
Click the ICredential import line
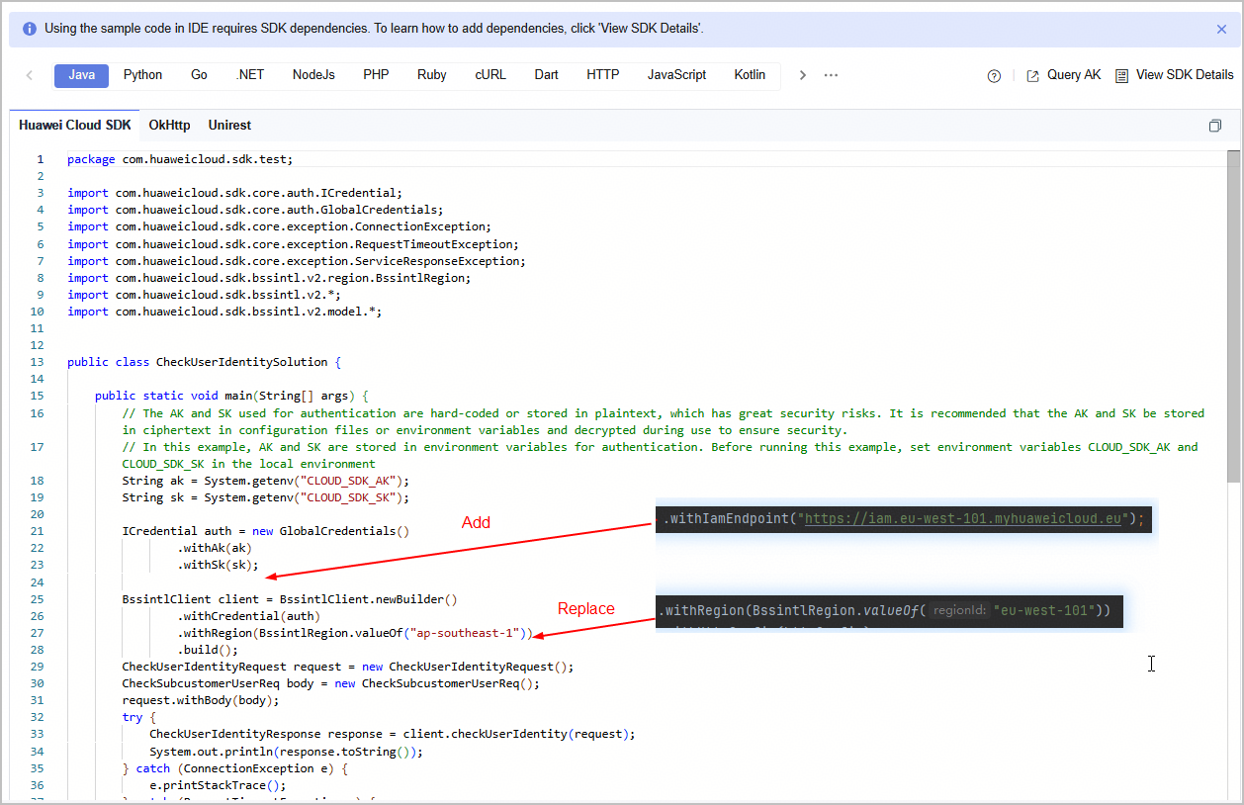tap(235, 193)
